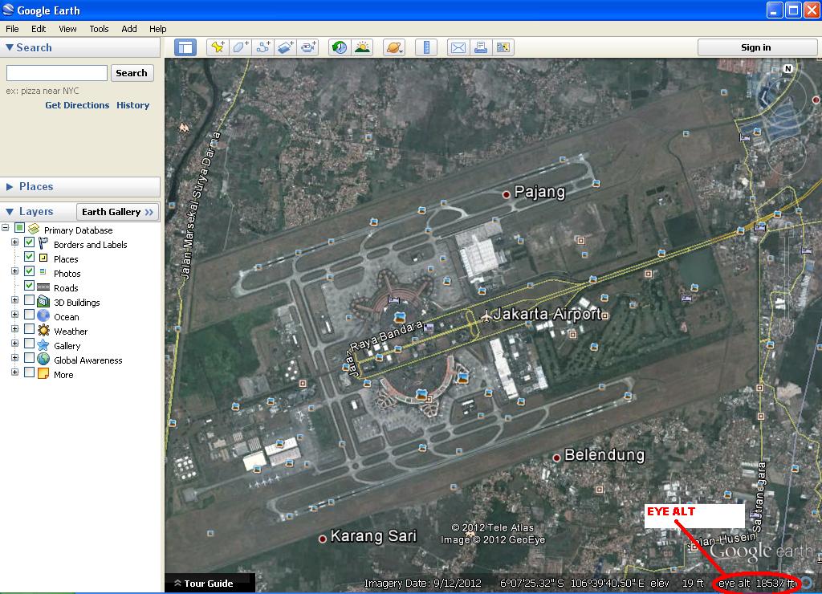The image size is (822, 594).
Task: Show sunlight across the landscape
Action: (x=362, y=47)
